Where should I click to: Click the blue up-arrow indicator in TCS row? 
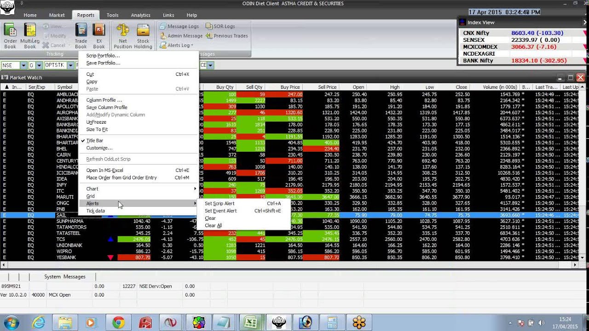[x=110, y=240]
